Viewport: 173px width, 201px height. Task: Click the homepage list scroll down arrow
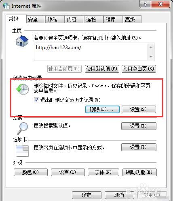pyautogui.click(x=151, y=56)
